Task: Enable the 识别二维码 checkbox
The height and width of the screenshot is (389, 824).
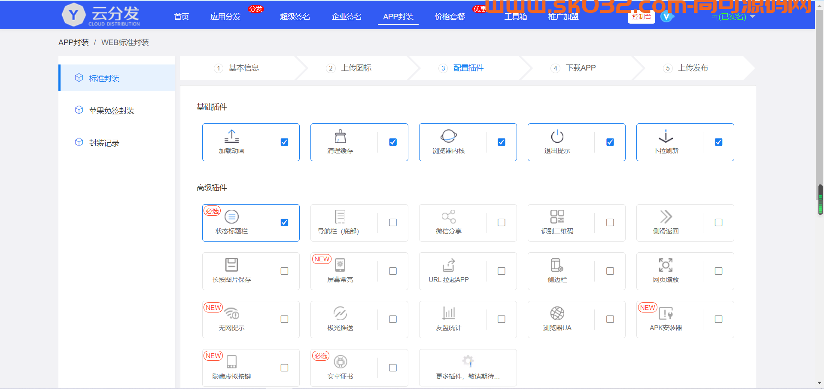Action: pyautogui.click(x=610, y=222)
